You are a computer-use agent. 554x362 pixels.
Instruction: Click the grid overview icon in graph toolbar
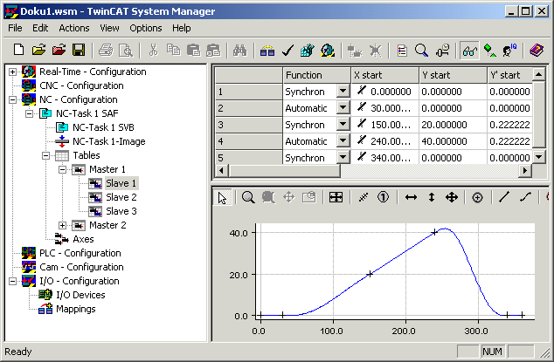[336, 197]
